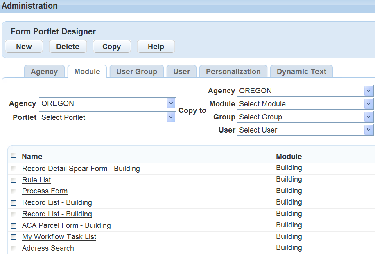Toggle the select-all checkbox beside Name header
Viewport: 375px width, 254px height.
pyautogui.click(x=14, y=155)
